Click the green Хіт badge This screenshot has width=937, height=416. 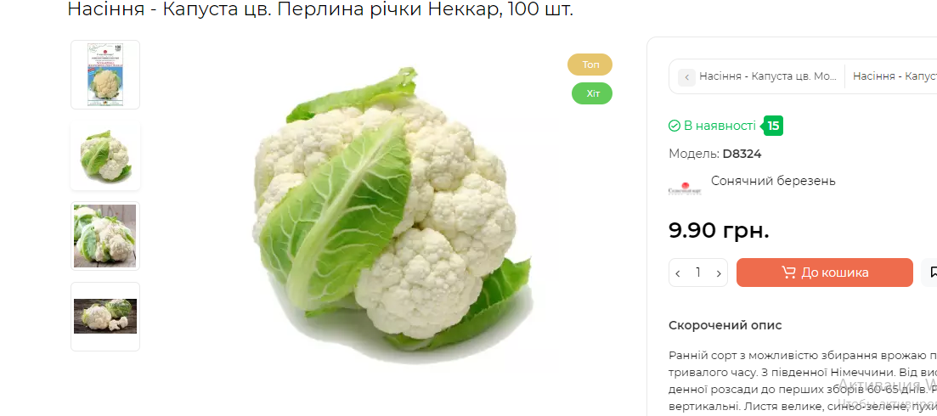click(591, 93)
